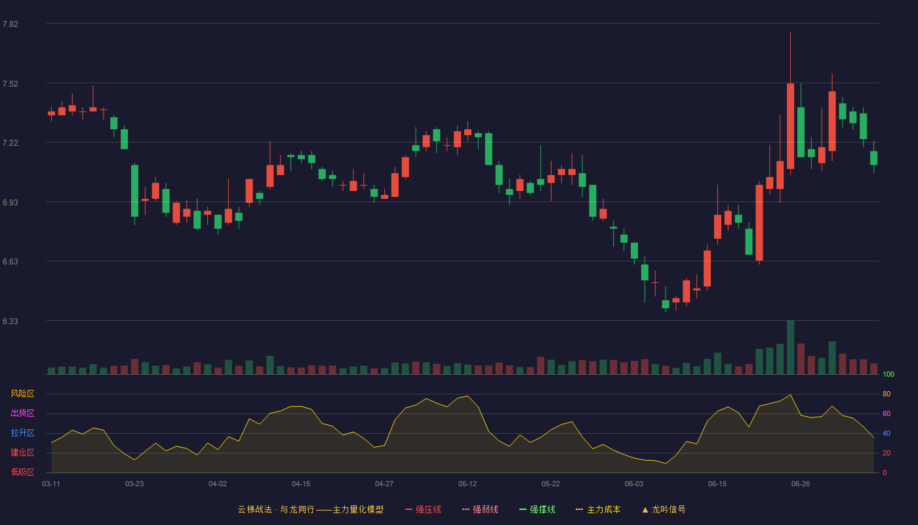Click the 100 value on the right axis
The height and width of the screenshot is (525, 918).
(888, 375)
